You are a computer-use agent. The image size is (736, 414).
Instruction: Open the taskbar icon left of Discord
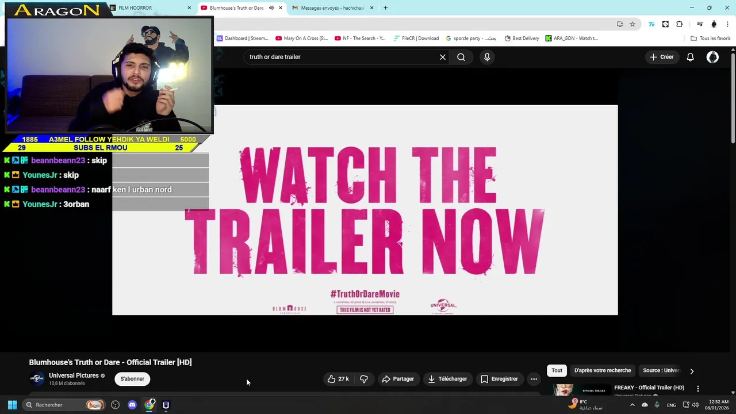(x=115, y=405)
